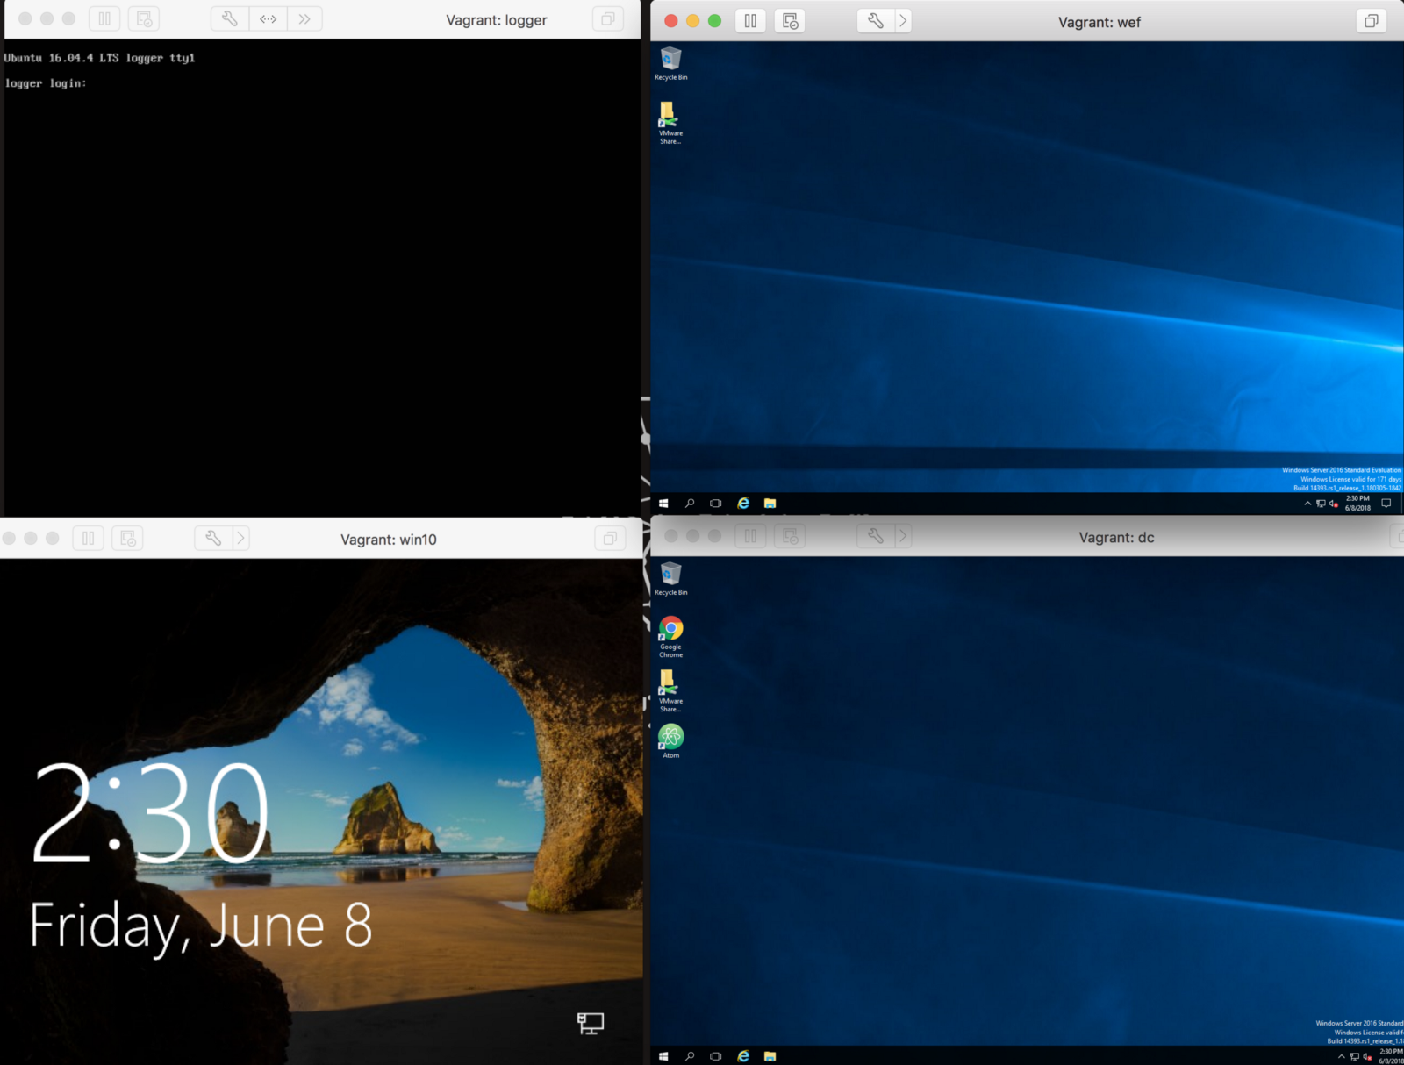Screen dimensions: 1404x1065
Task: Click the logger login prompt
Action: [x=46, y=83]
